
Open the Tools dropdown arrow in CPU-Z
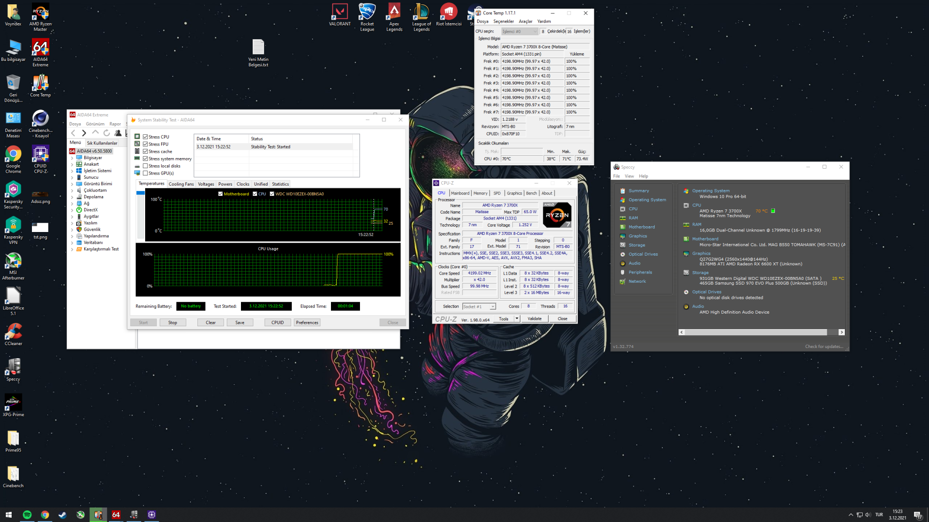click(x=517, y=319)
